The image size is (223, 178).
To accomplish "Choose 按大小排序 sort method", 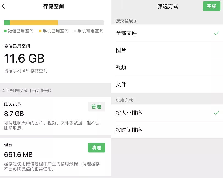I will click(167, 113).
